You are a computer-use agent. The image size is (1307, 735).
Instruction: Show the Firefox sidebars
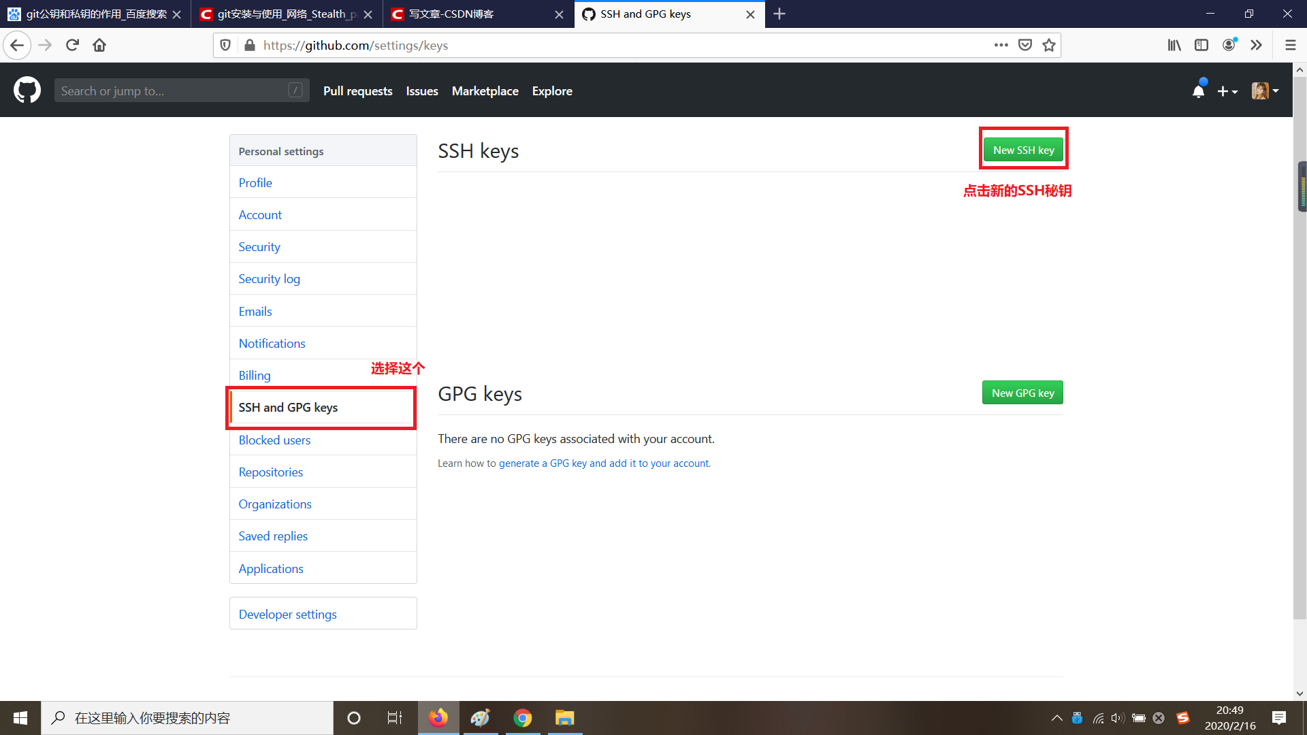(x=1201, y=46)
